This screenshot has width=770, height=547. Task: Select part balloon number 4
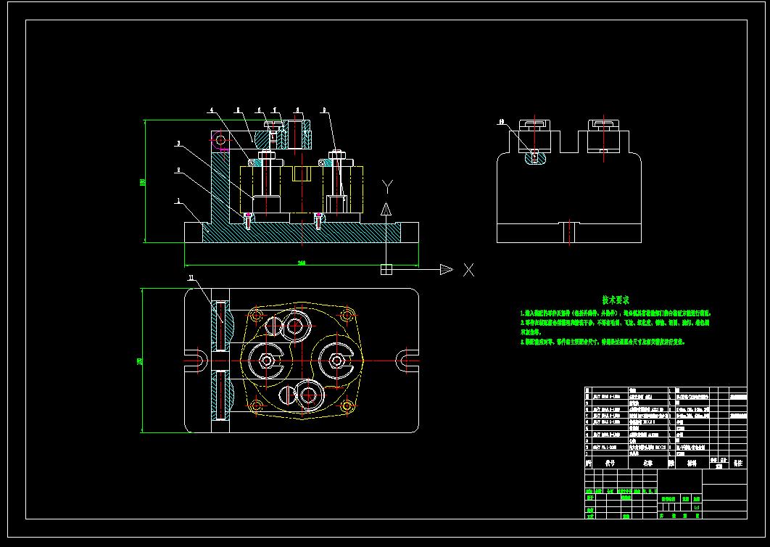212,110
